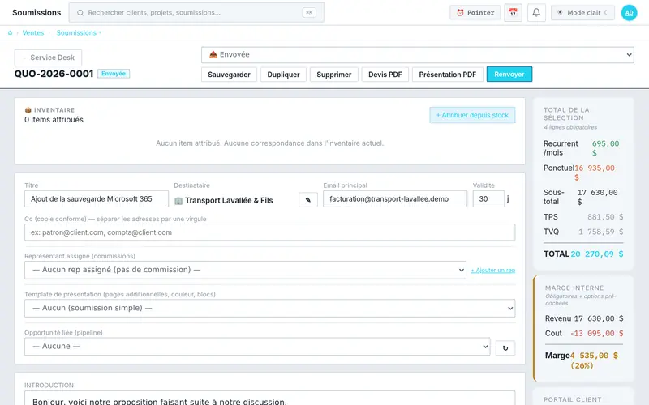Viewport: 649px width, 405px height.
Task: Click quote number QUO-2026-0001
Action: click(54, 74)
